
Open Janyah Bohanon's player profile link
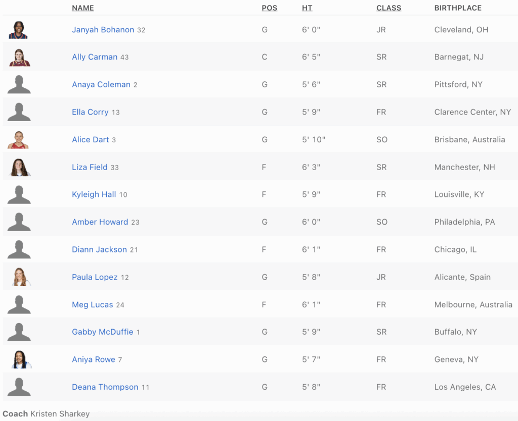click(x=103, y=30)
